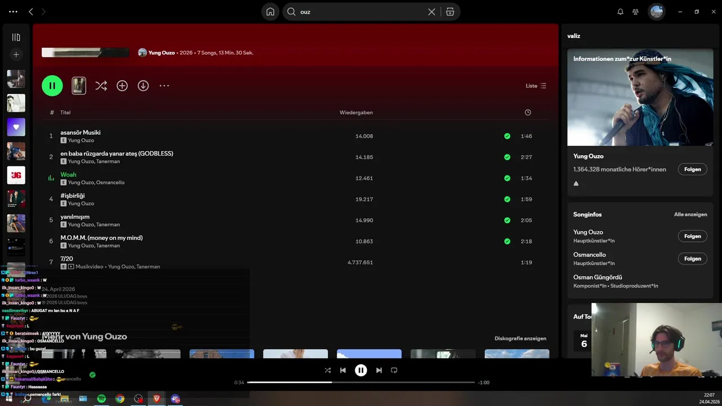Go back with the left arrow
The image size is (722, 406).
point(31,11)
